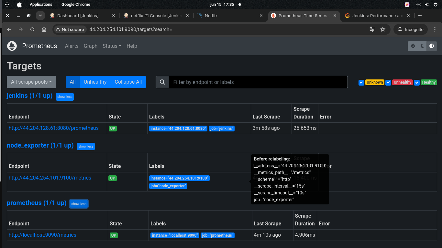
Task: Click the translate page icon
Action: click(x=372, y=29)
